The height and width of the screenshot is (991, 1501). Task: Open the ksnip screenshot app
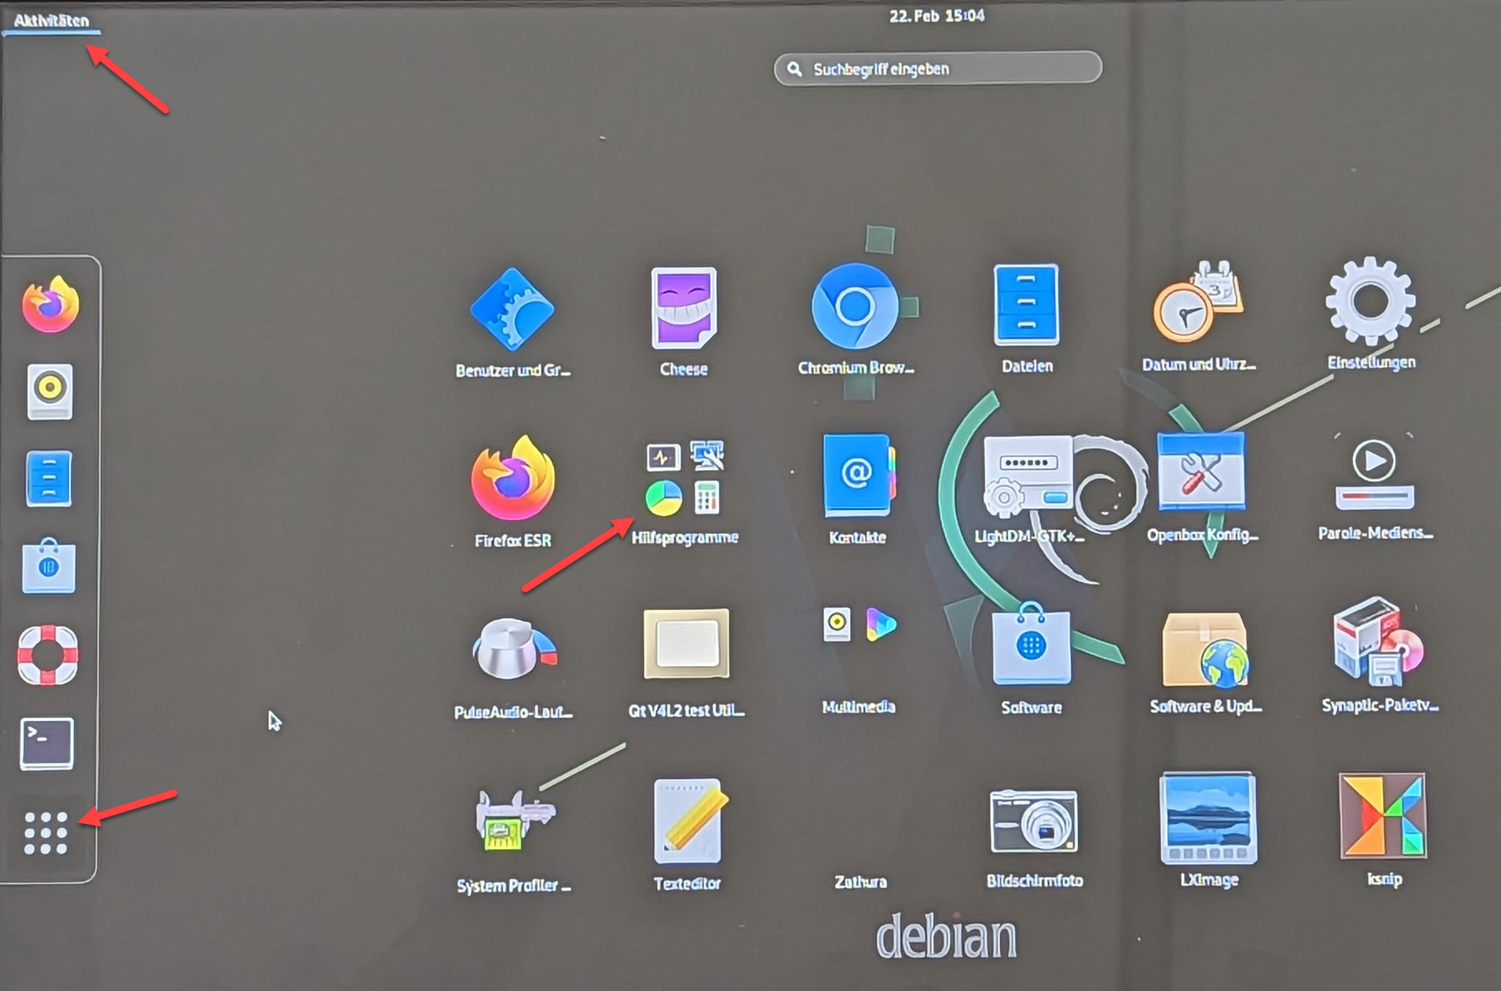[1383, 829]
